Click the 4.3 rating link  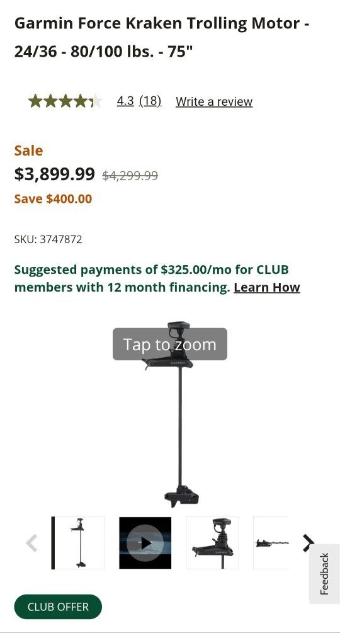pyautogui.click(x=125, y=101)
